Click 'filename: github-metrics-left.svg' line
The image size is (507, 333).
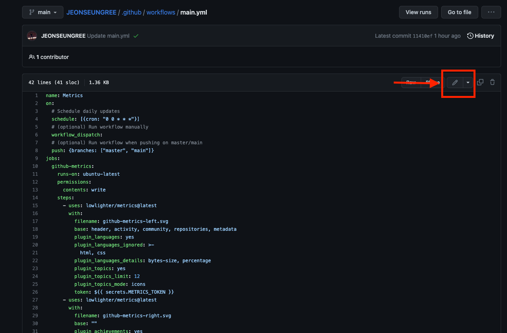coord(121,221)
